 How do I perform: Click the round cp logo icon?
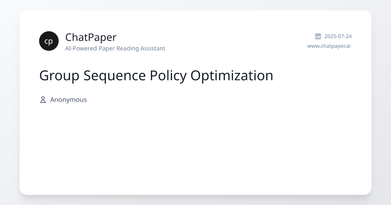coord(49,41)
